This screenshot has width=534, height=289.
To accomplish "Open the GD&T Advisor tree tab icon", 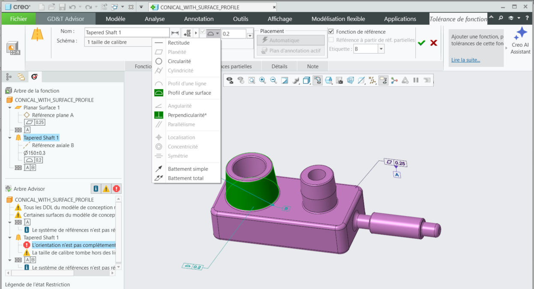I will point(34,77).
